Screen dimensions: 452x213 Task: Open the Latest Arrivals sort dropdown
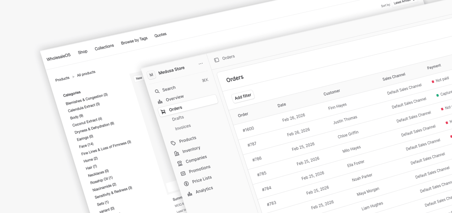(x=404, y=2)
